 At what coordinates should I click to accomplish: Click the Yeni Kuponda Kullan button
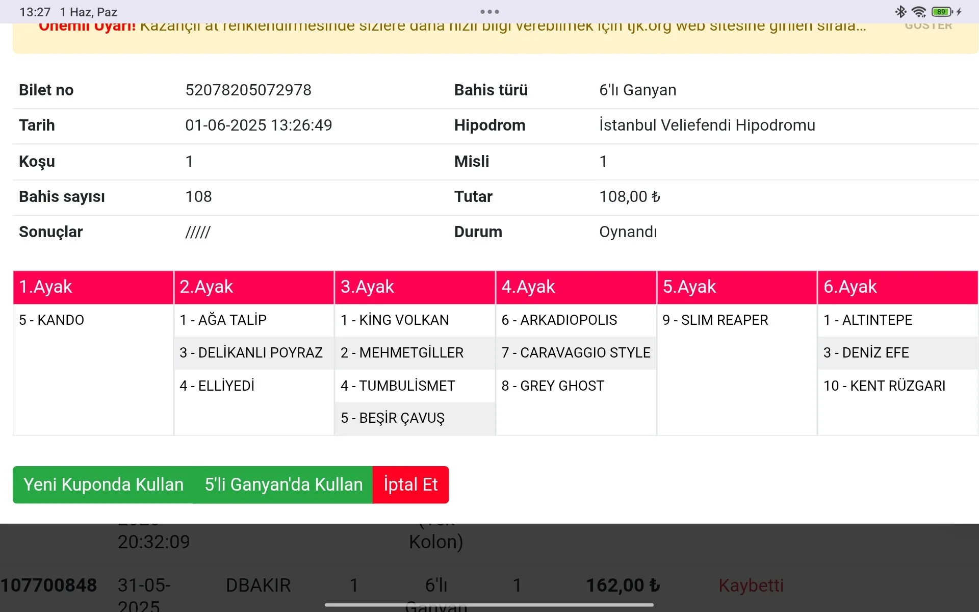[104, 484]
